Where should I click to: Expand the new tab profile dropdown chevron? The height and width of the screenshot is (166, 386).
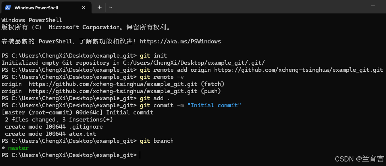(x=111, y=7)
